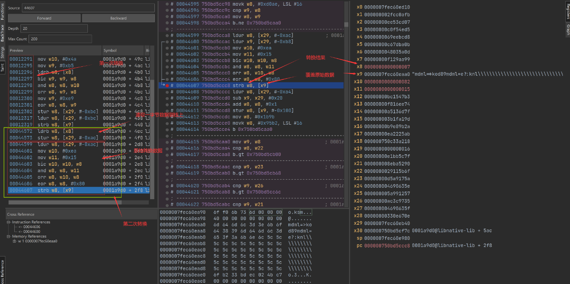Toggle breakpoint dot on trace line 00044612
570x284 pixels.
166,117
